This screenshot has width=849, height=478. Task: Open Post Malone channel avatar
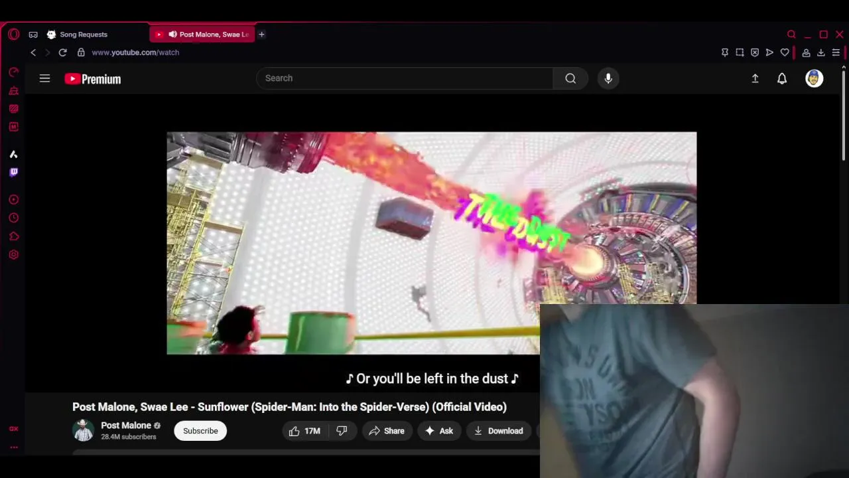(84, 431)
